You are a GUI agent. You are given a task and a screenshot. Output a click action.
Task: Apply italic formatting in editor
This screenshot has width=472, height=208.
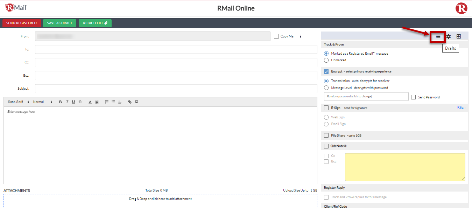click(x=67, y=102)
